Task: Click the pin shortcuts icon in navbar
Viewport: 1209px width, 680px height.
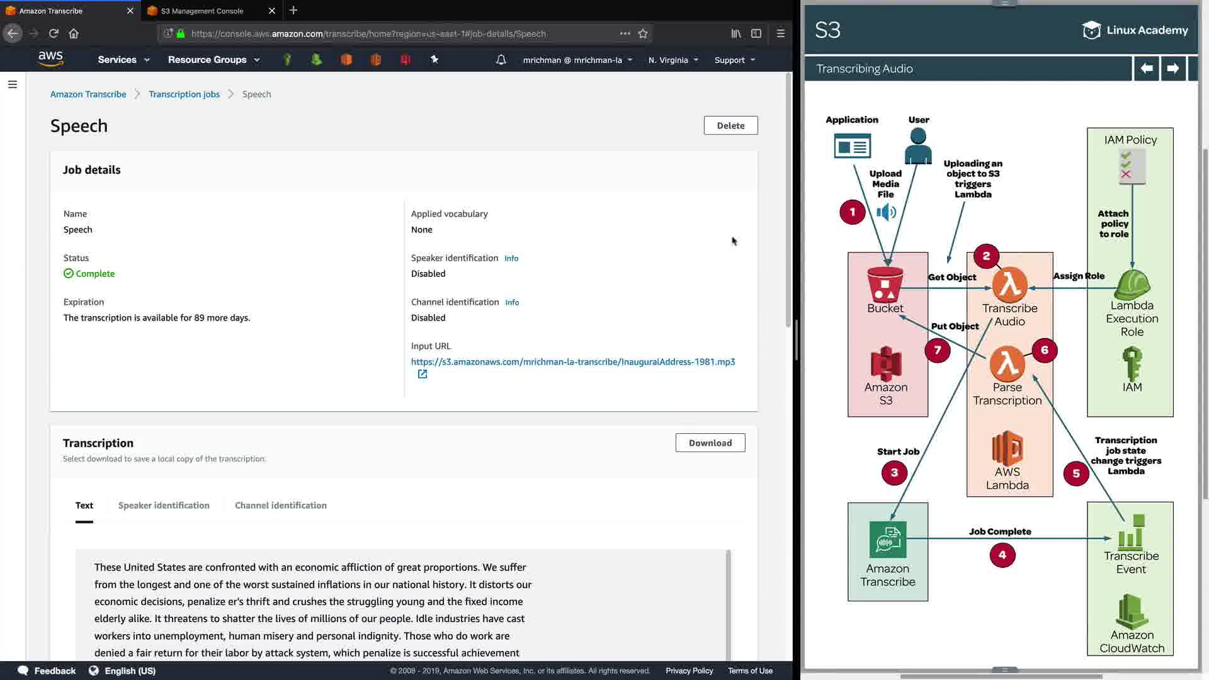Action: (x=434, y=59)
